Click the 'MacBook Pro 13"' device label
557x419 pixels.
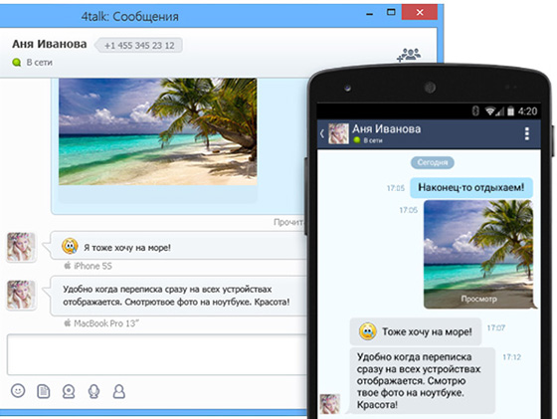(x=105, y=323)
